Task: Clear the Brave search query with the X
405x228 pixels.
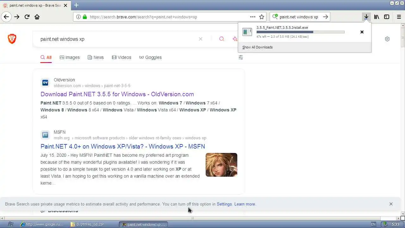Action: coord(200,39)
